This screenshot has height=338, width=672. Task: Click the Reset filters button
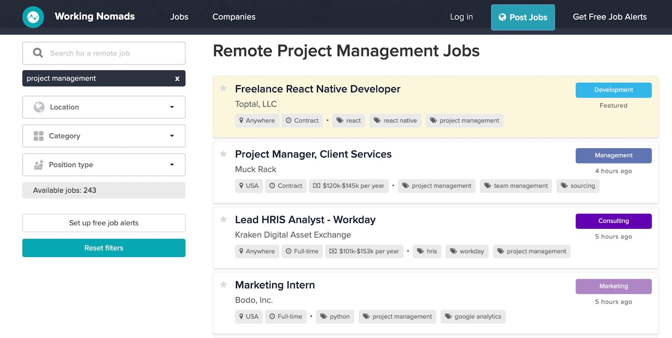point(104,248)
